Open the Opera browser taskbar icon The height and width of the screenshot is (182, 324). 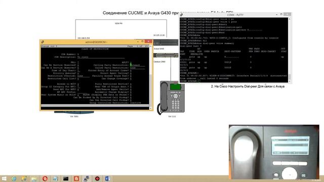[45, 178]
